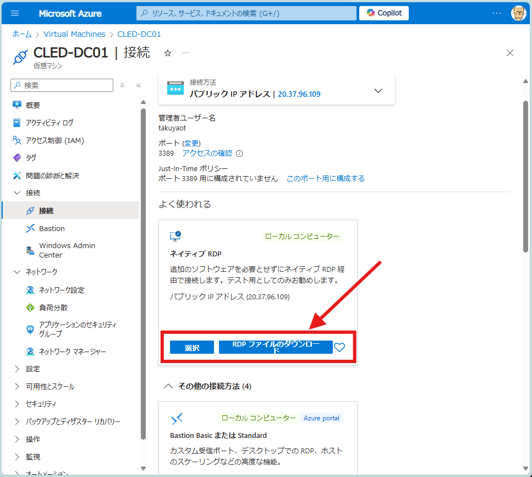Favorite native RDP with heart icon

[x=339, y=347]
